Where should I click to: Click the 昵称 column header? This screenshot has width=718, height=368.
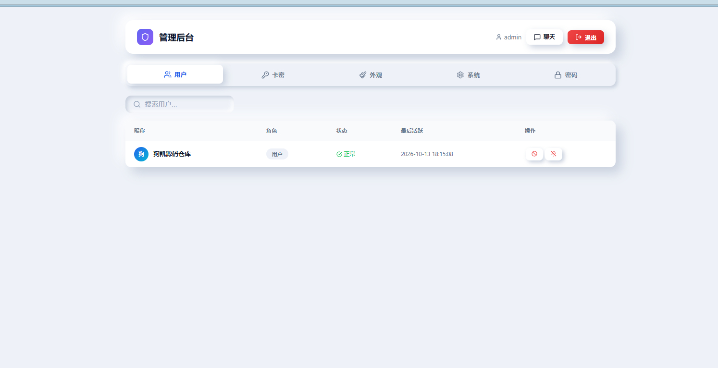(x=139, y=131)
